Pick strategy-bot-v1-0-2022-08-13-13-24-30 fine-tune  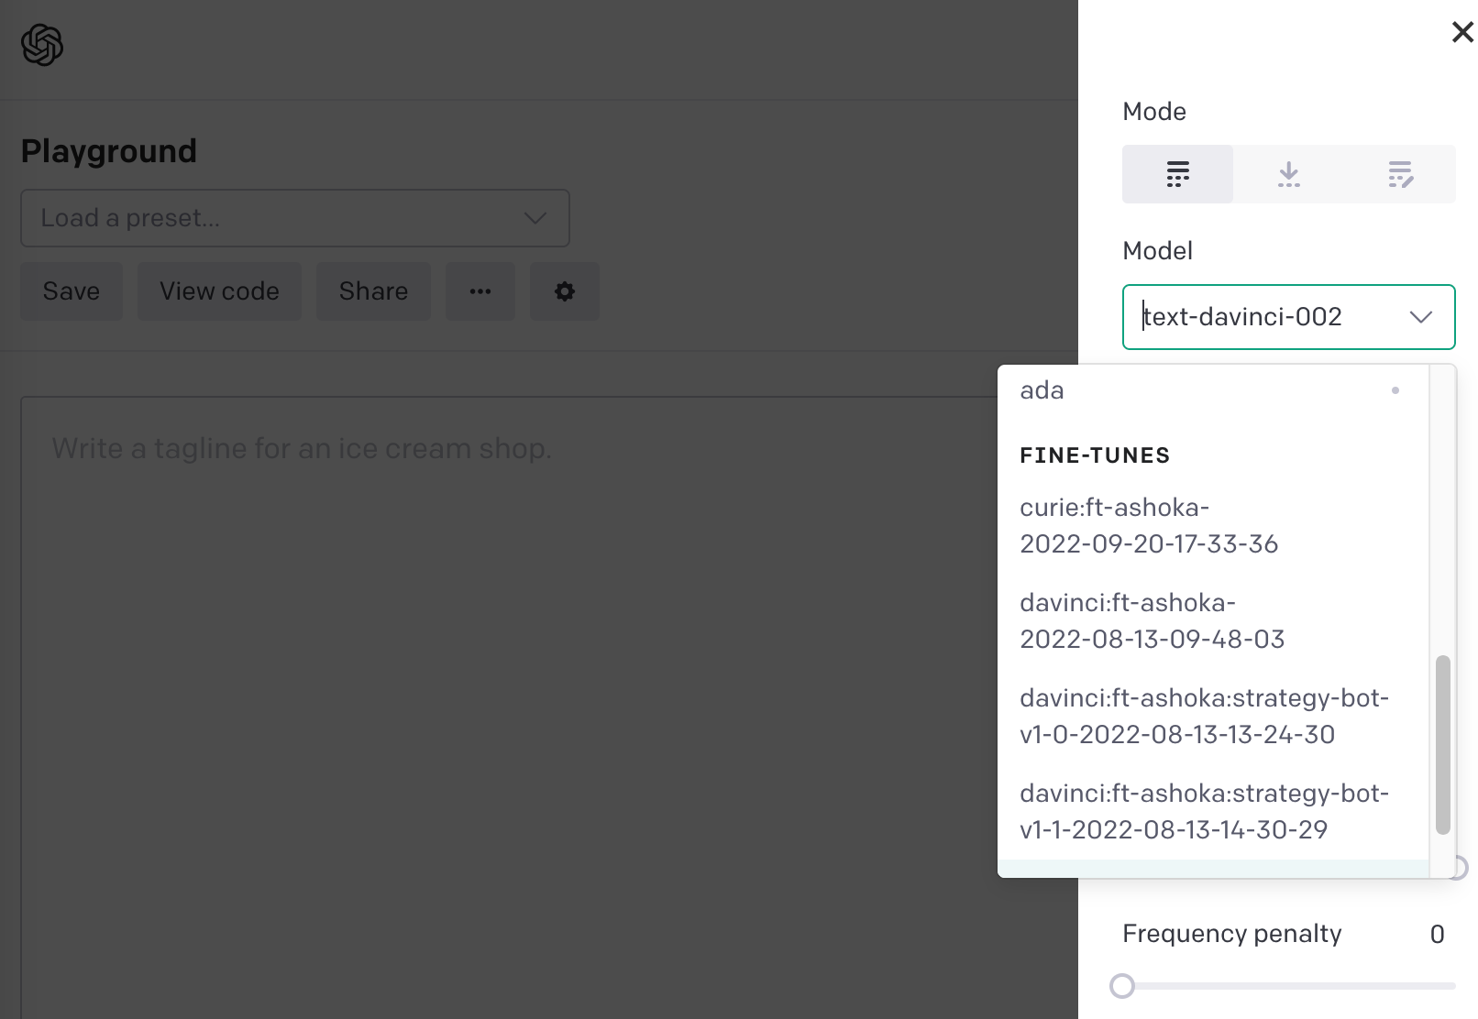pyautogui.click(x=1213, y=717)
